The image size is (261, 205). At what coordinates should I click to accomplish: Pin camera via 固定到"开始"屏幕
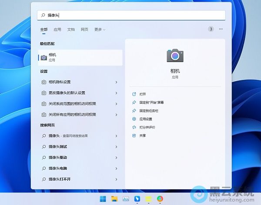(151, 102)
